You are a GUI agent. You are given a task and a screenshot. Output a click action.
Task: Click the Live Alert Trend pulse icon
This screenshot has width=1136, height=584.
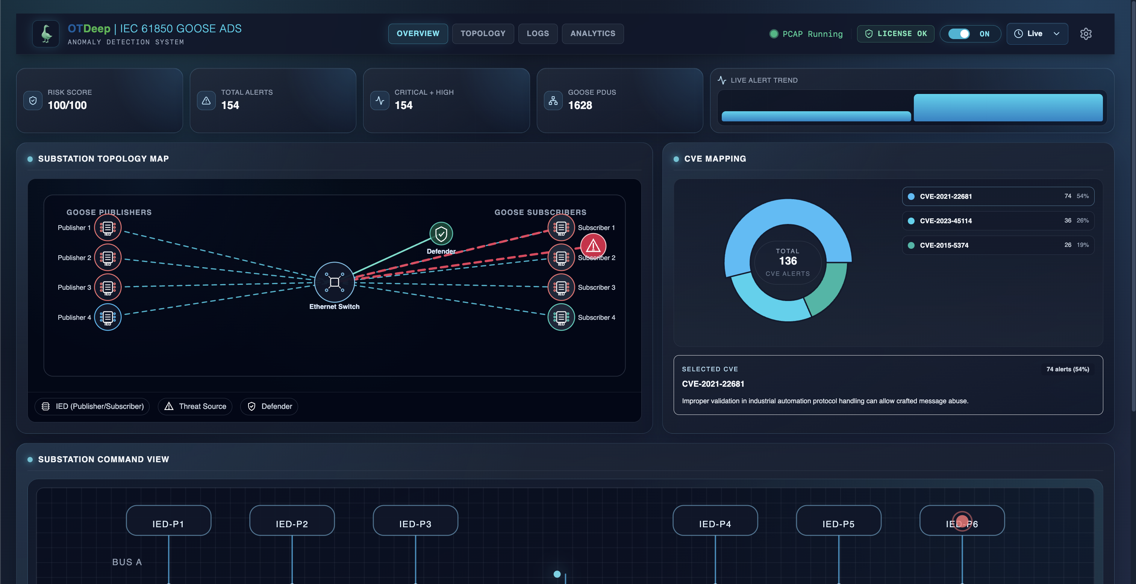click(722, 80)
